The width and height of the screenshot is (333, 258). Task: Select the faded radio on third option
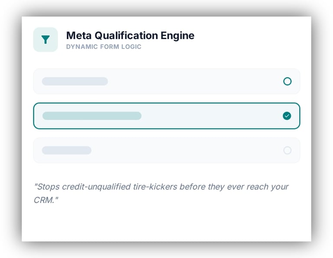click(x=287, y=150)
